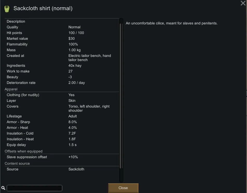This screenshot has width=247, height=193.
Task: Select the Flammability stat row
Action: point(62,44)
